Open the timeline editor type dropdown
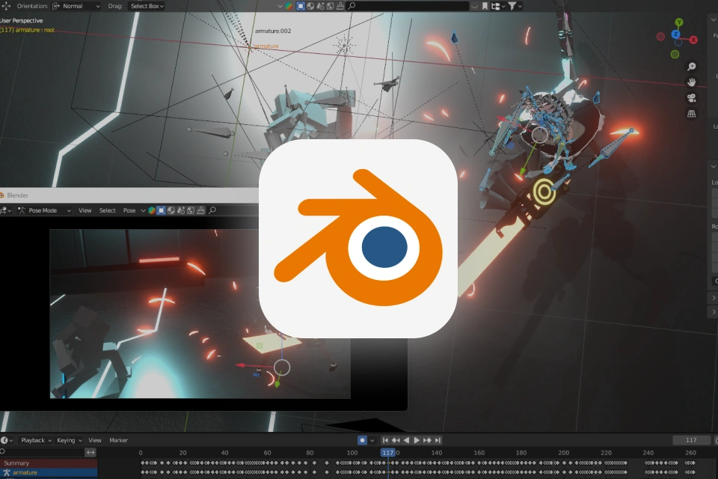Viewport: 718px width, 479px height. click(x=7, y=440)
